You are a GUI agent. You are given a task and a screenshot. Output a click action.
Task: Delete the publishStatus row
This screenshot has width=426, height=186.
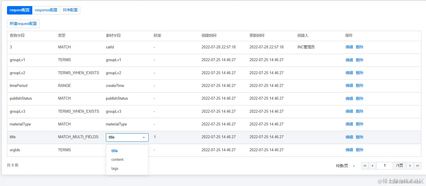359,99
